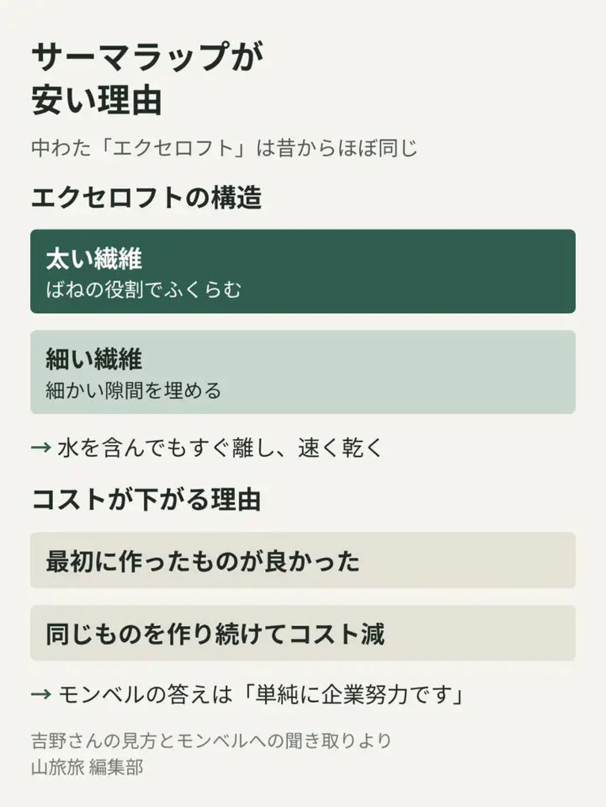Click the source note 吉野さんの見方

211,740
